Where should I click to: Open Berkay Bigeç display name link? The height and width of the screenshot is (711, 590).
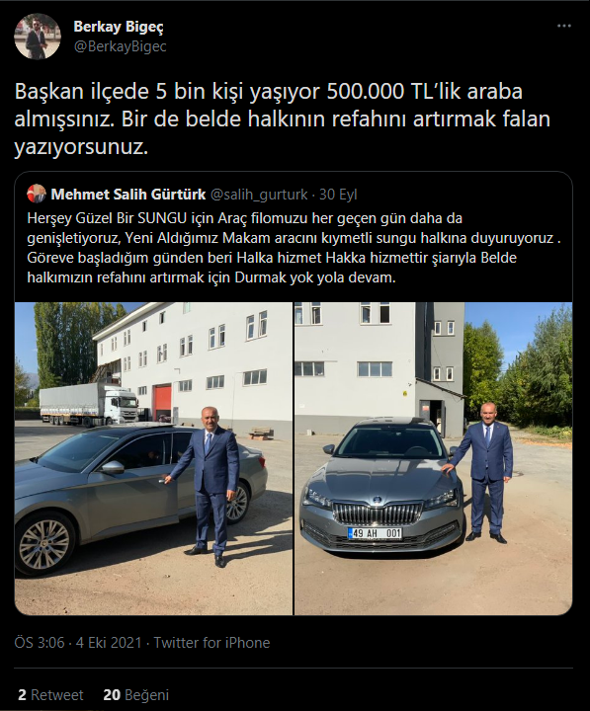[x=119, y=27]
